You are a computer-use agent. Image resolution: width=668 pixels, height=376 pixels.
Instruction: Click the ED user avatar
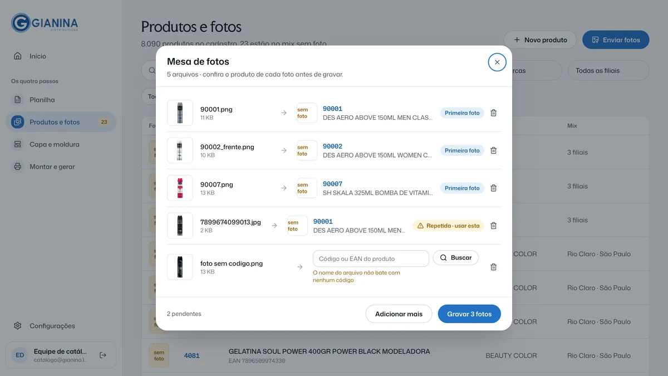(x=20, y=355)
